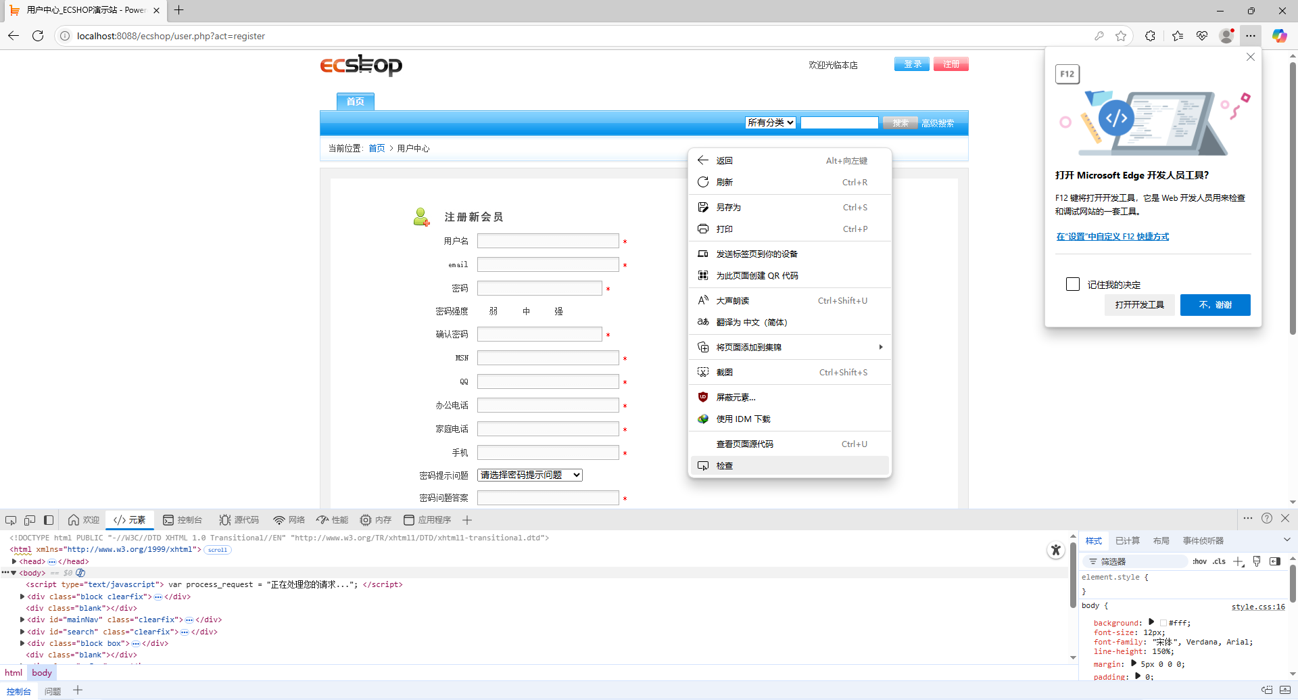Open the 请选择密码提示问题 dropdown
This screenshot has width=1298, height=700.
[x=530, y=475]
